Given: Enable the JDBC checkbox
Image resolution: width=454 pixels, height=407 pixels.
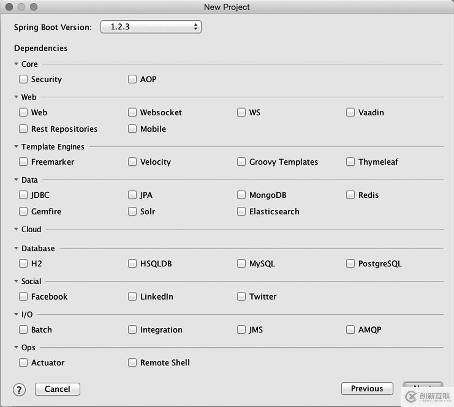Looking at the screenshot, I should click(x=23, y=195).
